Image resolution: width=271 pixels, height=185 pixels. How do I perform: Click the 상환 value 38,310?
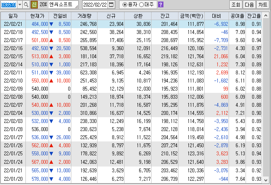pos(143,32)
